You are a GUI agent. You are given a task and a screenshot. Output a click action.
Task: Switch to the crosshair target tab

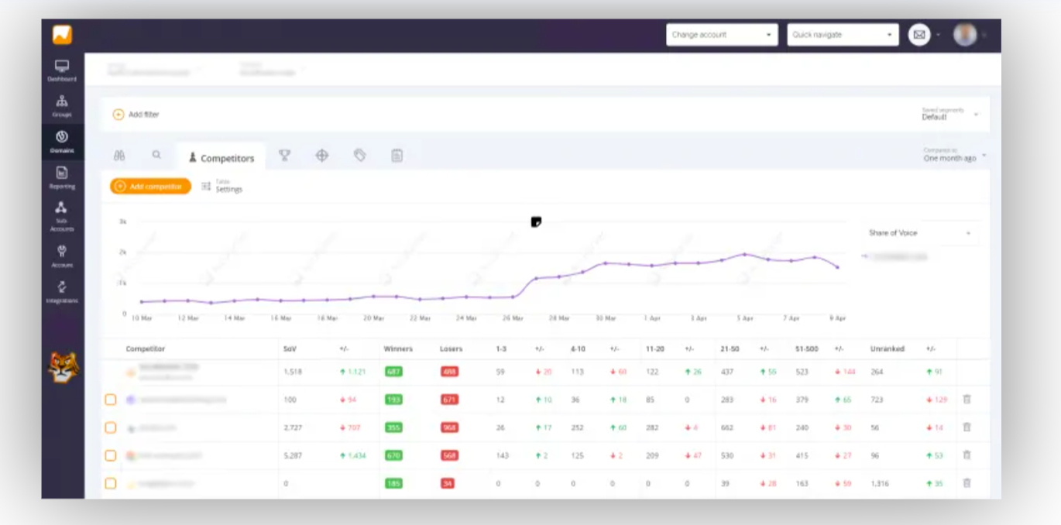322,156
